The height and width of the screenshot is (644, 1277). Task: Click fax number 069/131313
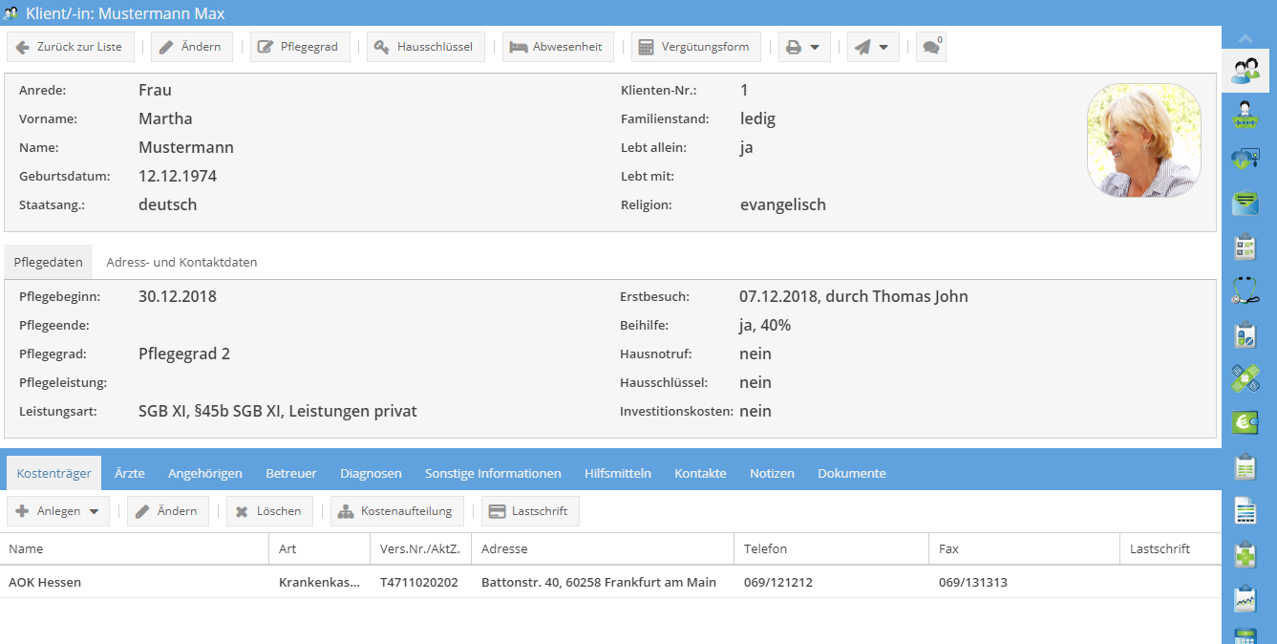tap(973, 582)
